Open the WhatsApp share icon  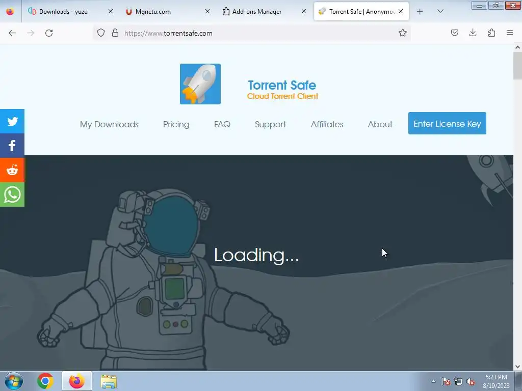12,194
